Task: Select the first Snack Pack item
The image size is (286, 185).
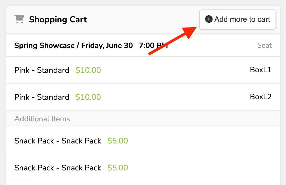Action: tap(143, 141)
